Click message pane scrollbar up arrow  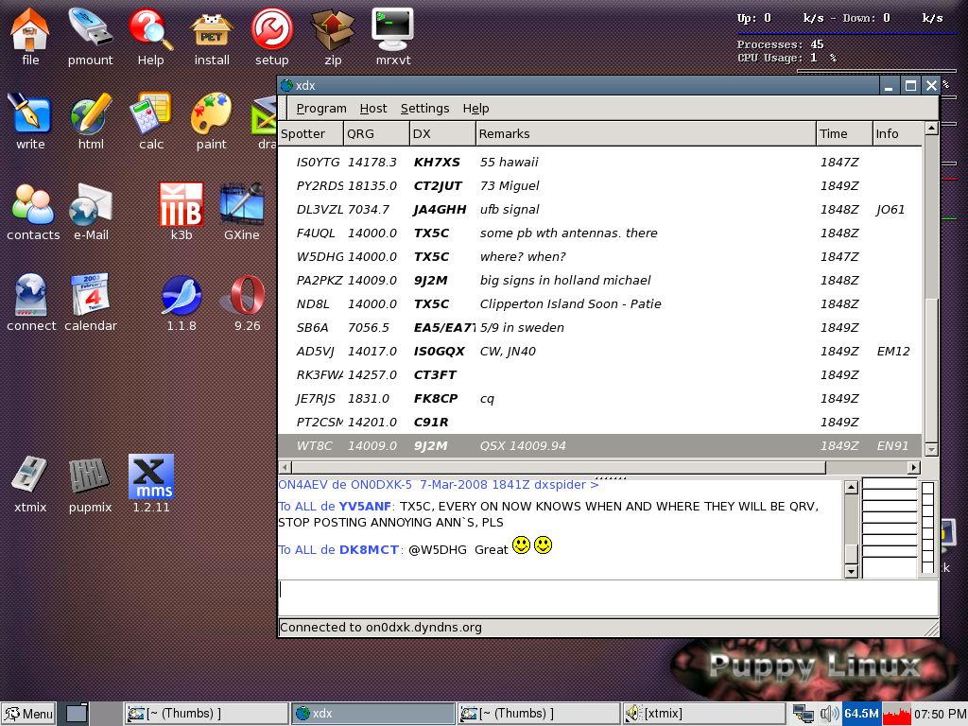point(852,487)
